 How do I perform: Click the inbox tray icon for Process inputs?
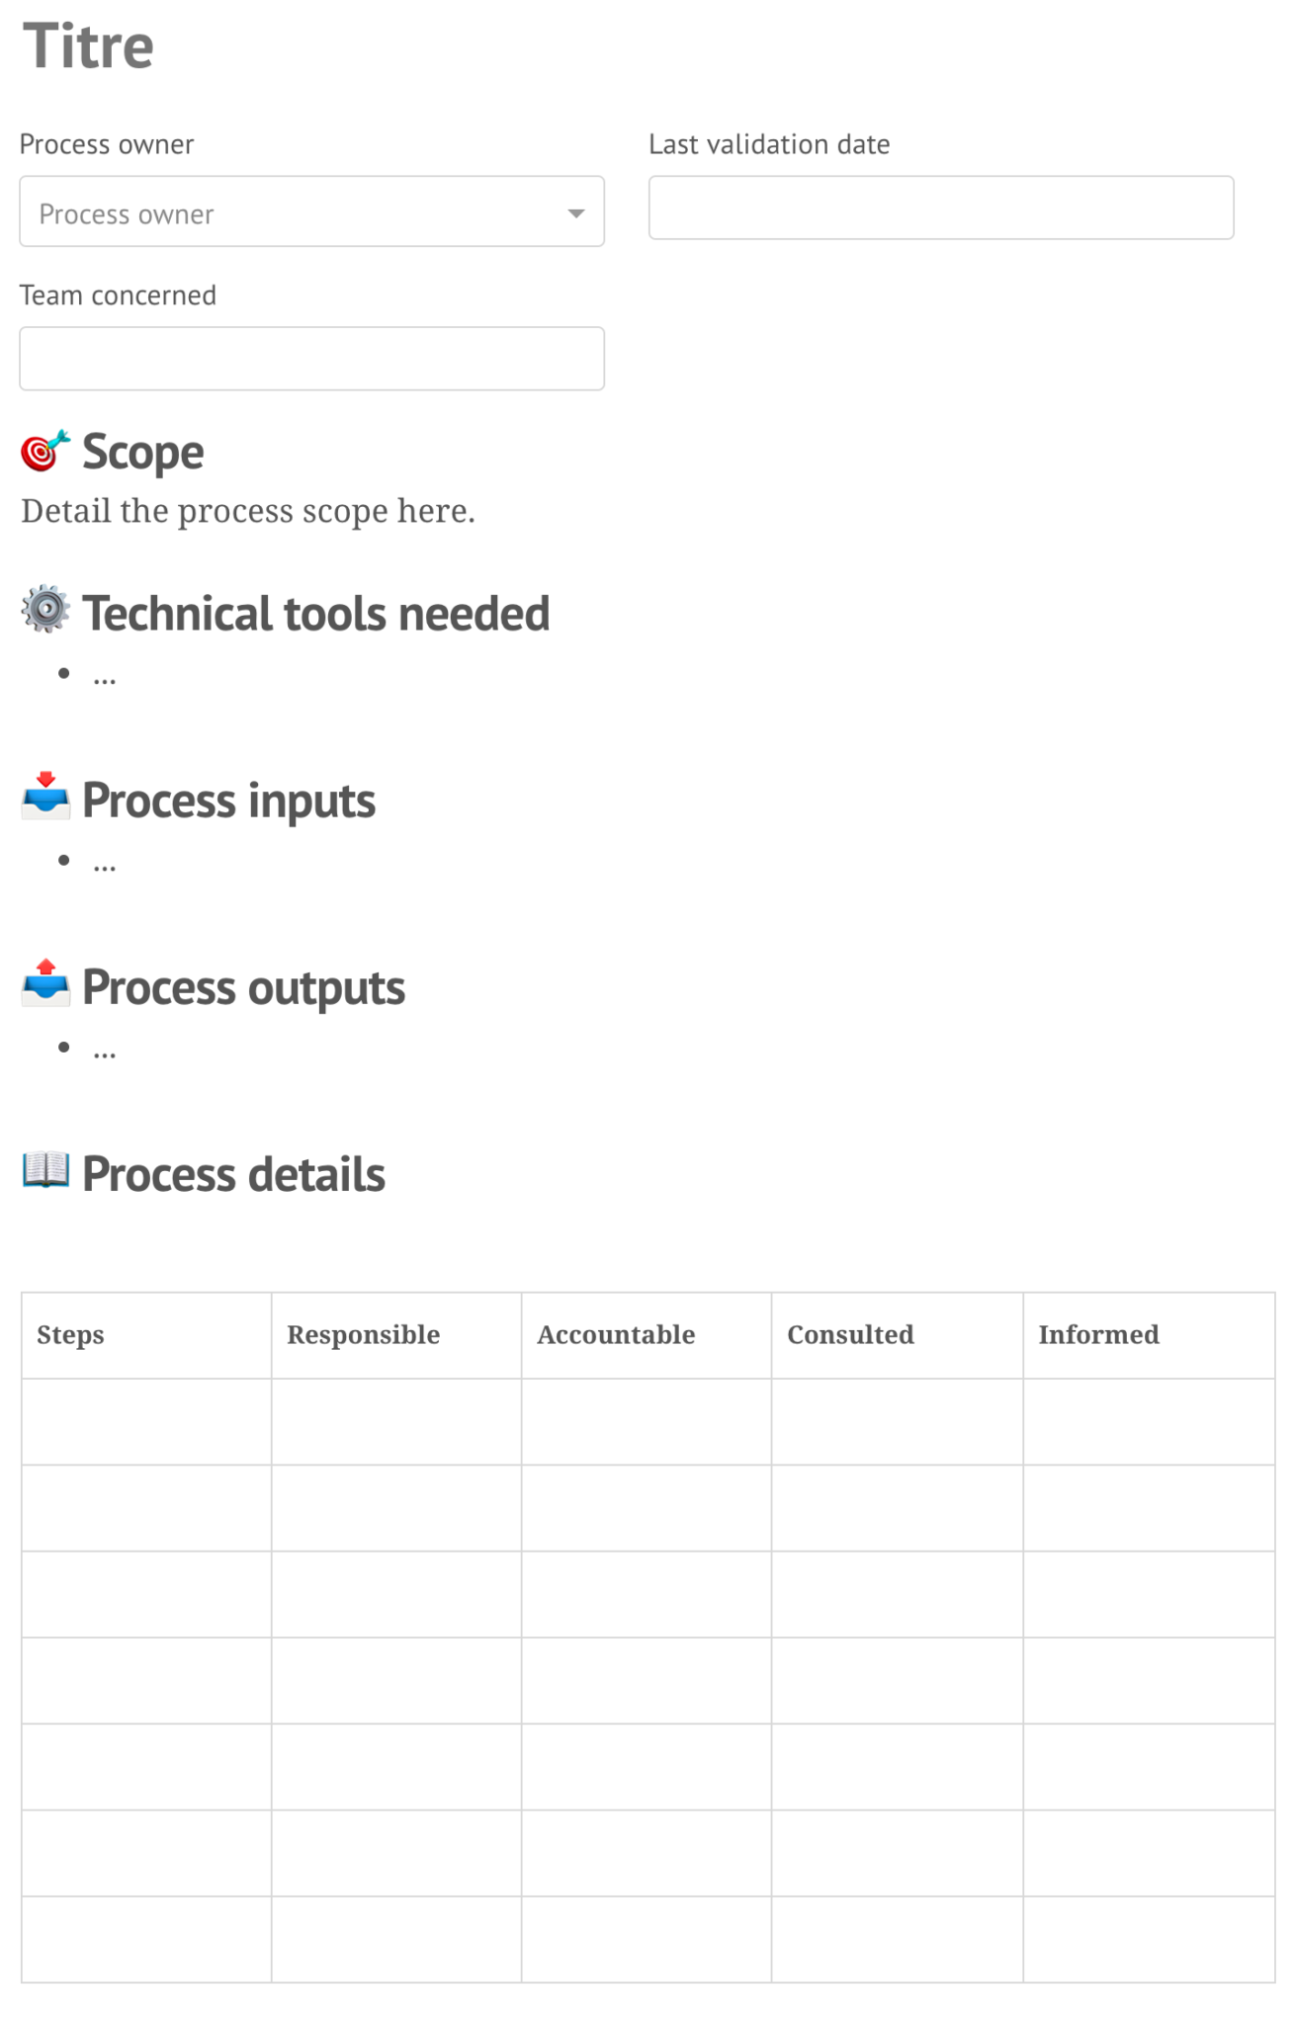(44, 800)
